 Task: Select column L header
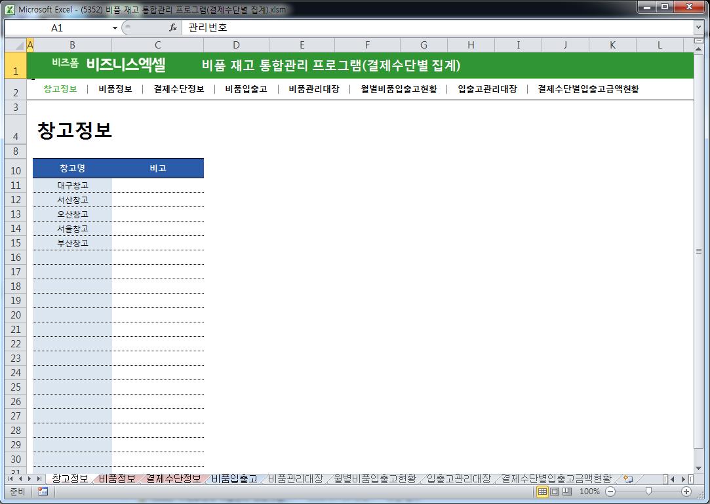coord(660,45)
